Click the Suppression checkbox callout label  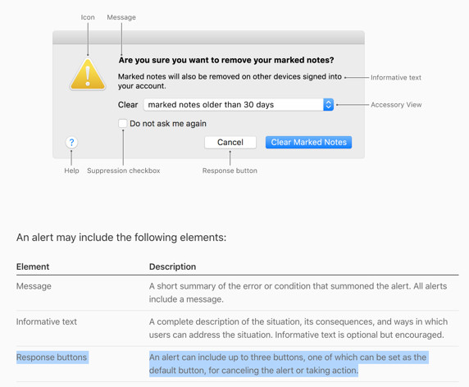click(x=124, y=171)
